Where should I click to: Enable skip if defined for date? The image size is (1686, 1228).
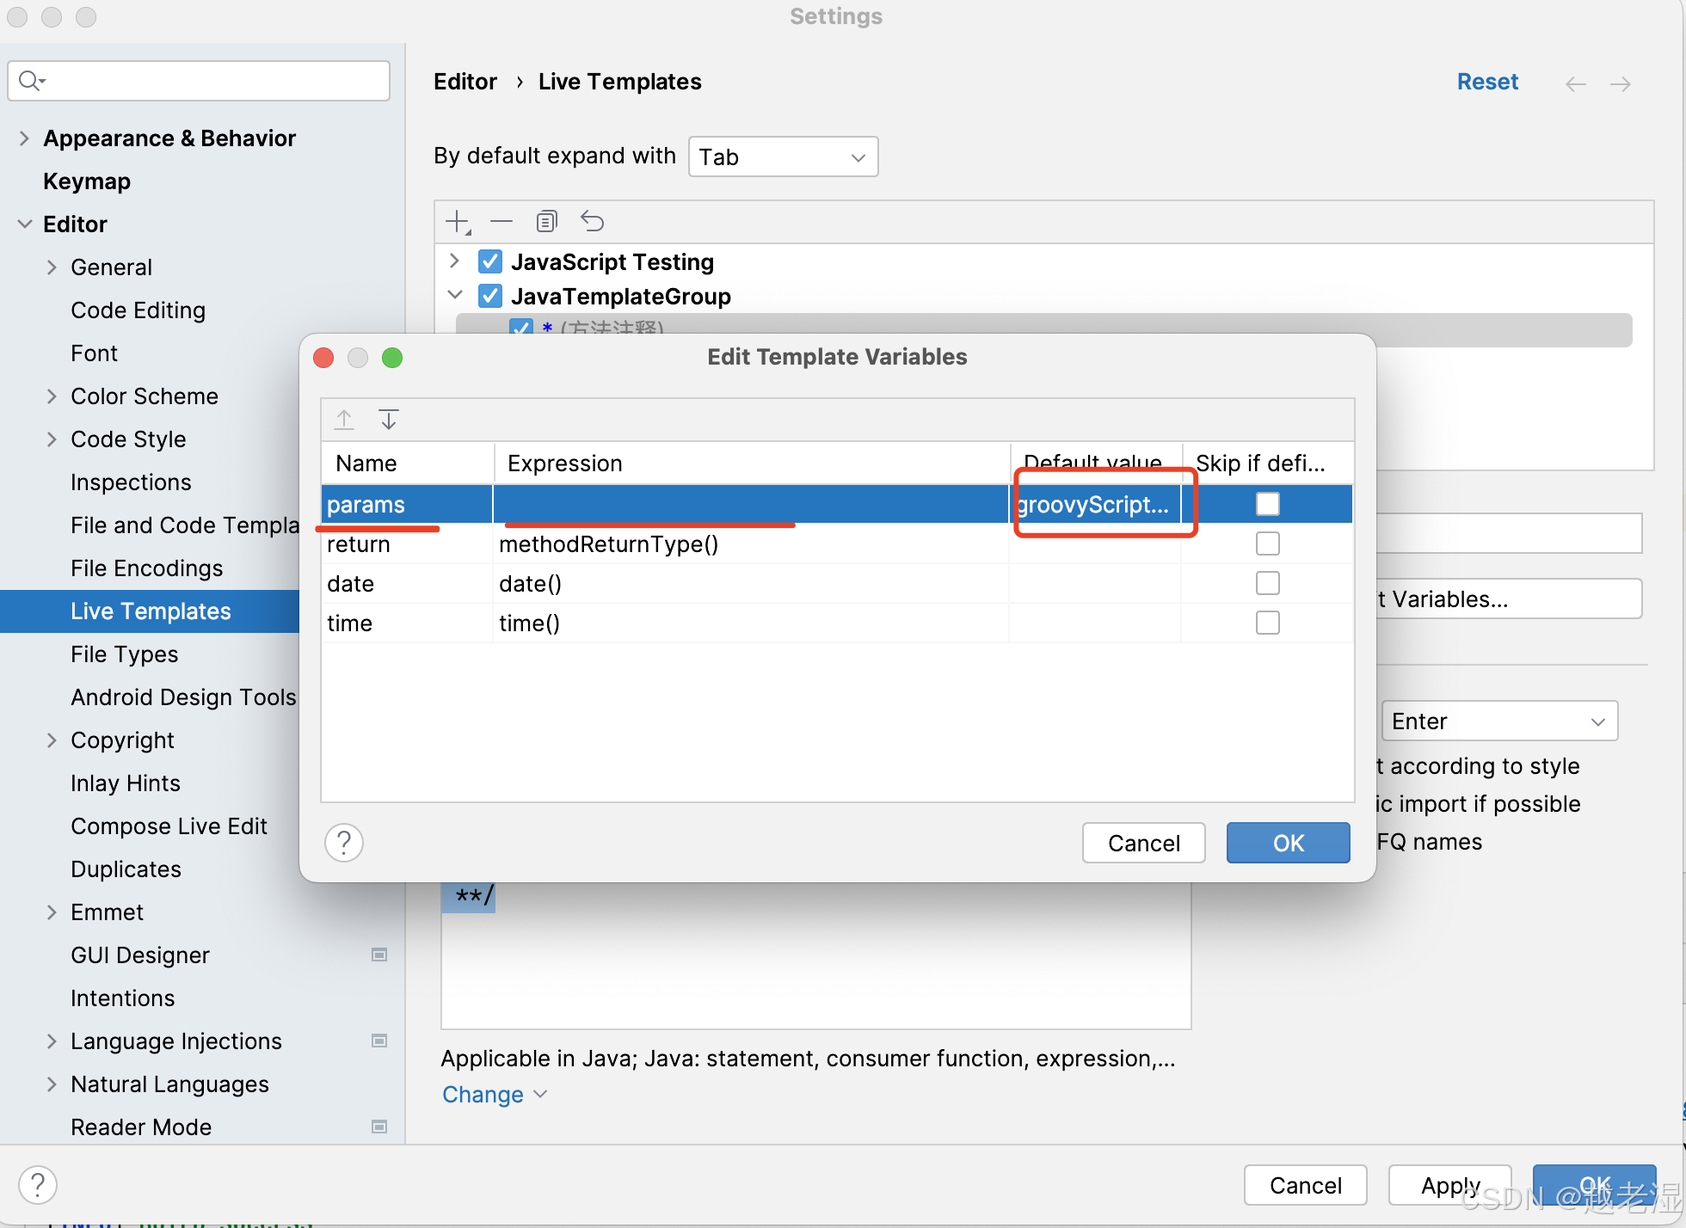pyautogui.click(x=1267, y=583)
